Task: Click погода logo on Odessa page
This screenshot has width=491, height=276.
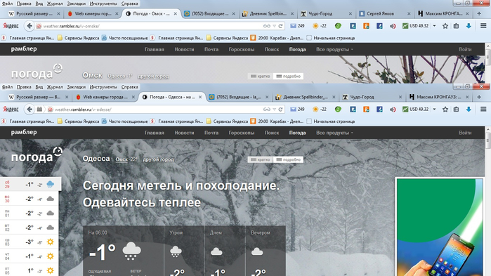Action: pos(37,155)
